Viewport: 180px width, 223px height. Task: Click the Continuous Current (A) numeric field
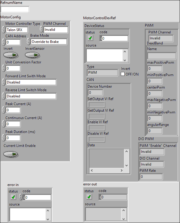pos(13,124)
